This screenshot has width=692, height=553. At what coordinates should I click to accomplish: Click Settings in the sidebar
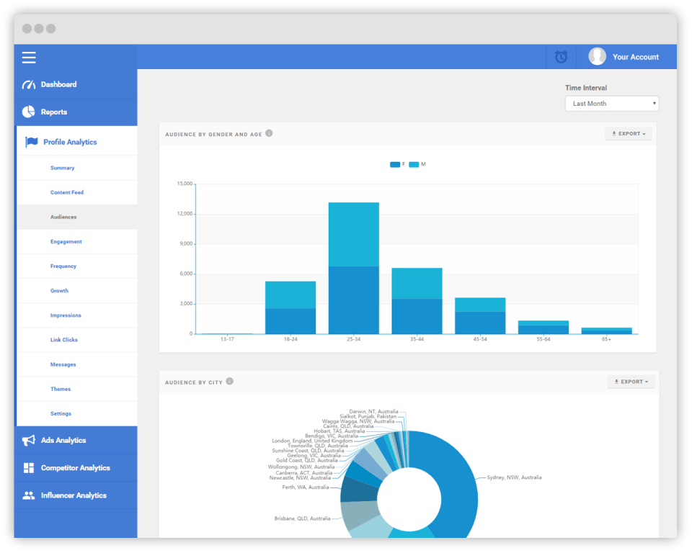pos(61,413)
